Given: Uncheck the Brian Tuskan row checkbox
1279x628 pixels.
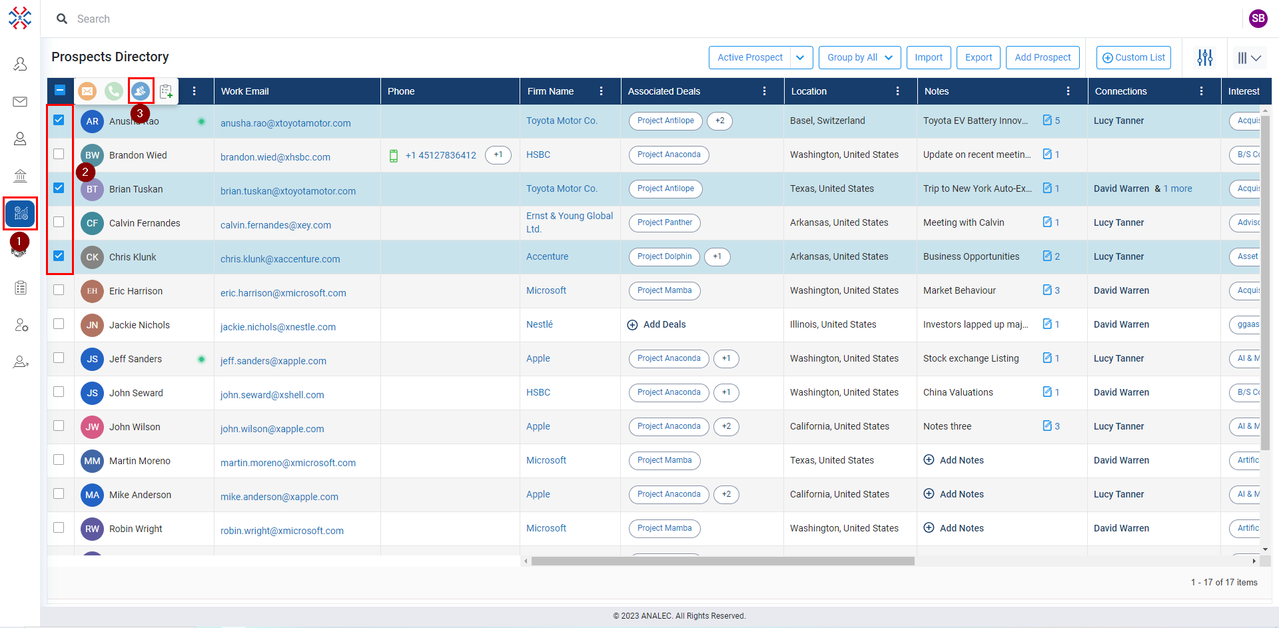Looking at the screenshot, I should pos(59,188).
